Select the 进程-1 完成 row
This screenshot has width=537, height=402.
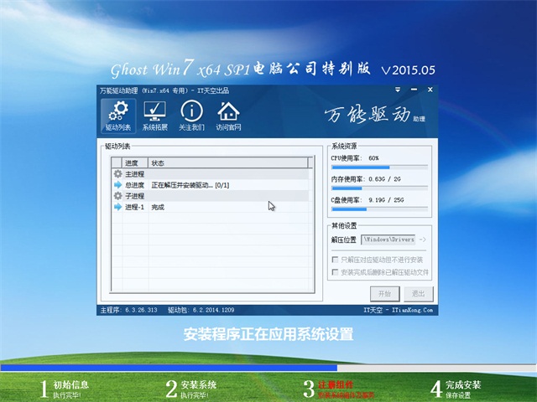point(210,206)
